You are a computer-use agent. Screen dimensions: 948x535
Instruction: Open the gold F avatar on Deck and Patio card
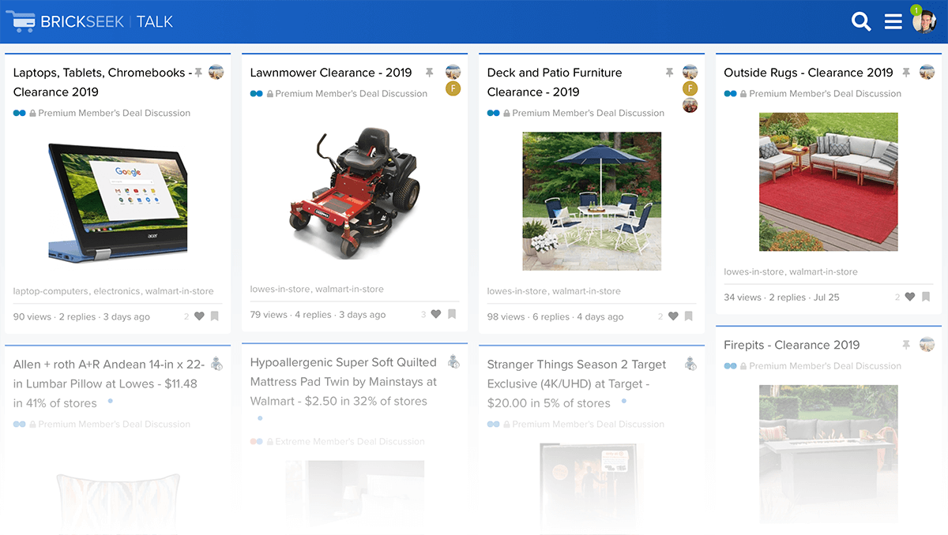[690, 88]
